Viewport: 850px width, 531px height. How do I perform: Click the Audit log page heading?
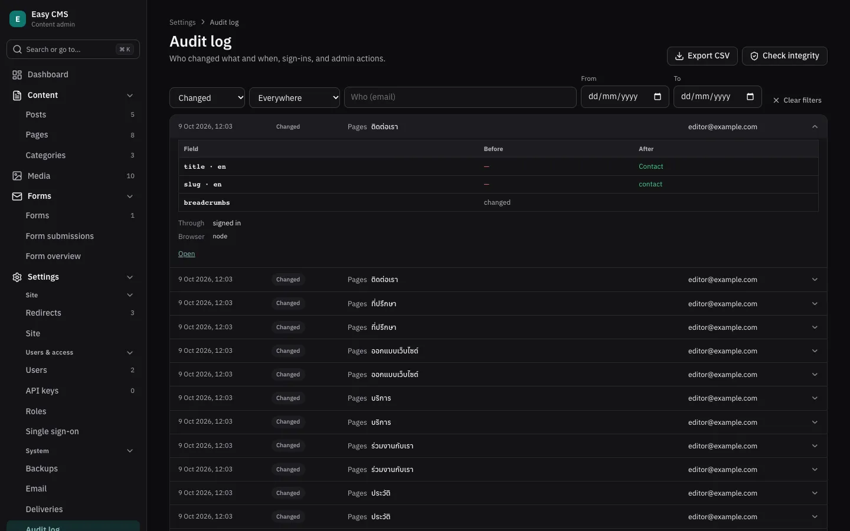(201, 41)
